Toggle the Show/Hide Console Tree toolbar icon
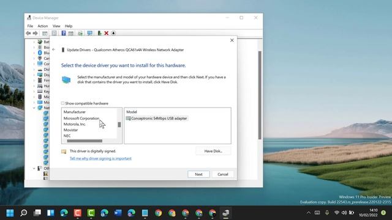 [x=45, y=33]
